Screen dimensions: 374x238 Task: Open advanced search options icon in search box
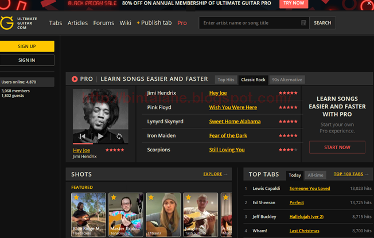tap(303, 23)
